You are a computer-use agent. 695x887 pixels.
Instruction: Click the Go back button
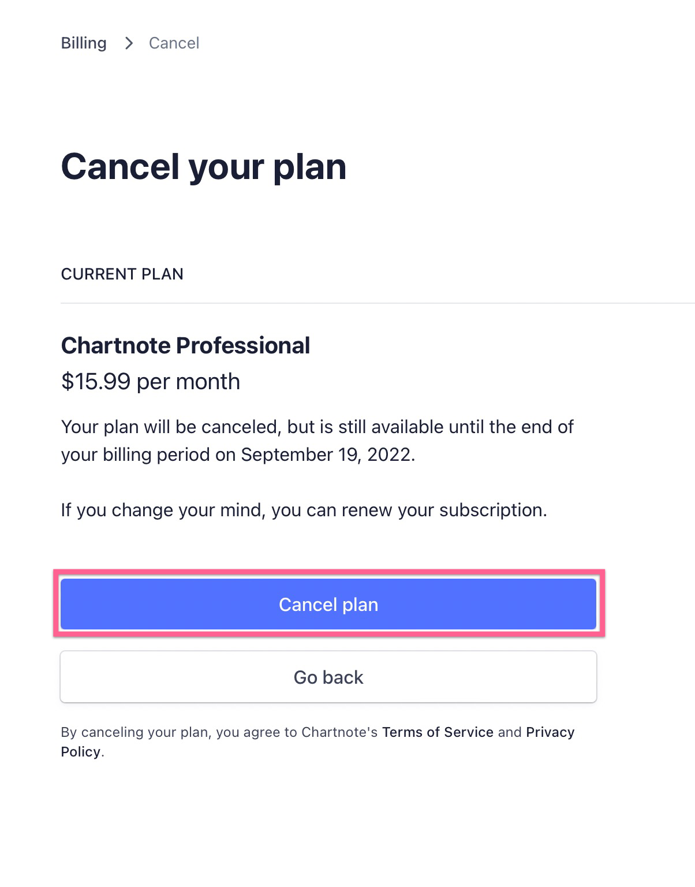tap(328, 676)
